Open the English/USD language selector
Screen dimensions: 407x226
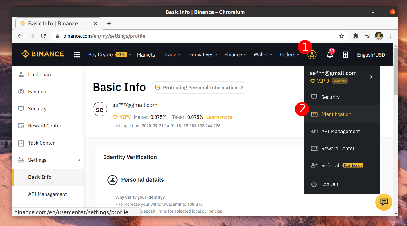(x=372, y=55)
